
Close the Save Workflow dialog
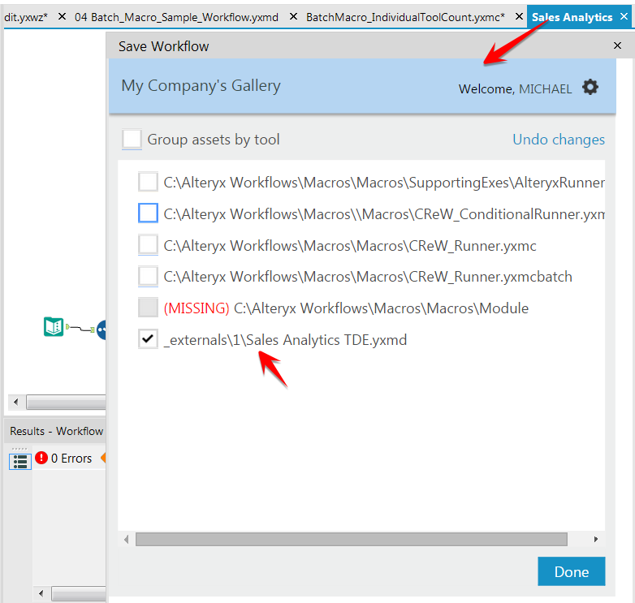click(617, 45)
